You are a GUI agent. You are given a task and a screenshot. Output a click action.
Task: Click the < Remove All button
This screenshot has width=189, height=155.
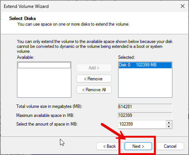point(94,90)
